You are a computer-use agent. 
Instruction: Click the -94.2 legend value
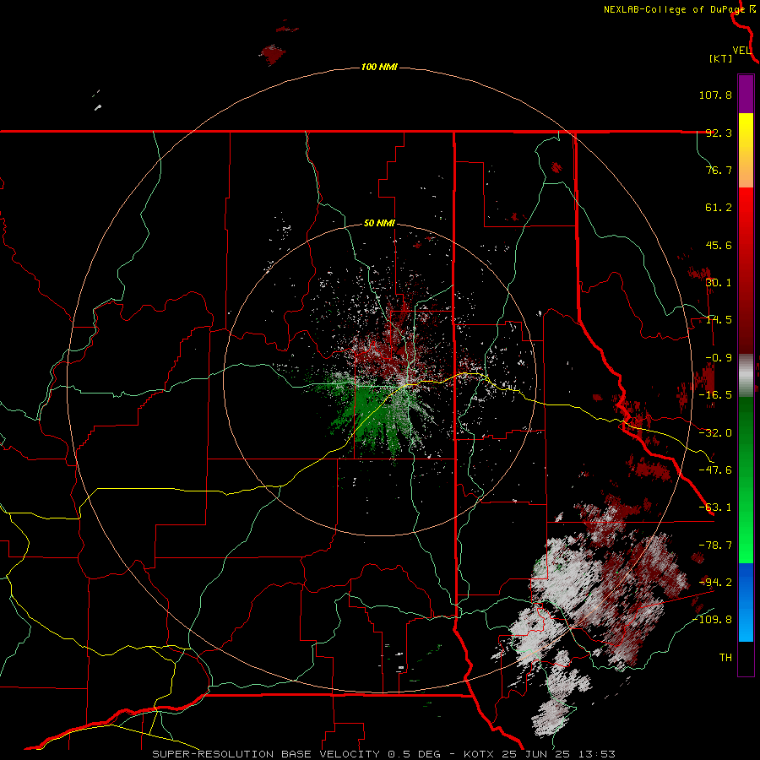pos(715,583)
